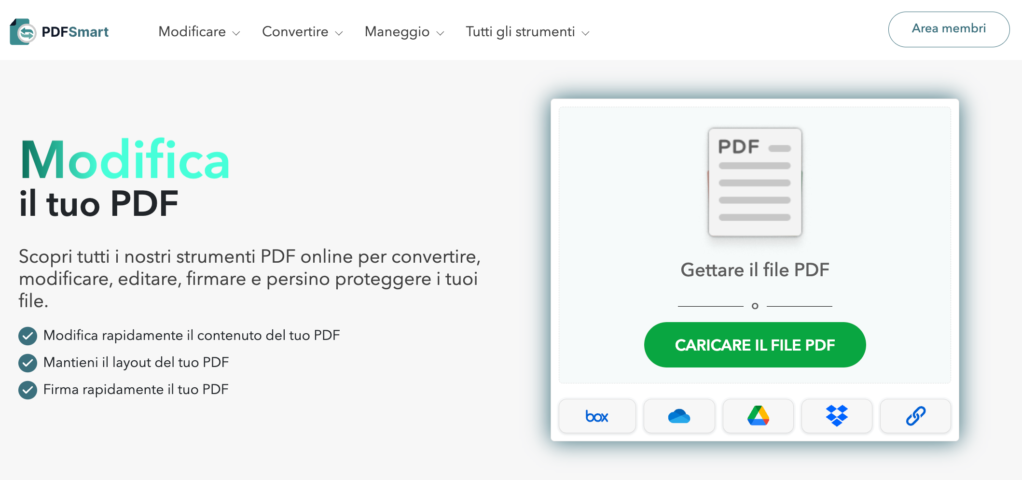
Task: Open the 'Tutti gli strumenti' menu
Action: 527,31
